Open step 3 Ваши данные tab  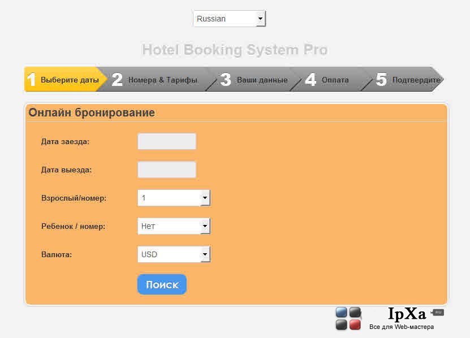pyautogui.click(x=255, y=79)
